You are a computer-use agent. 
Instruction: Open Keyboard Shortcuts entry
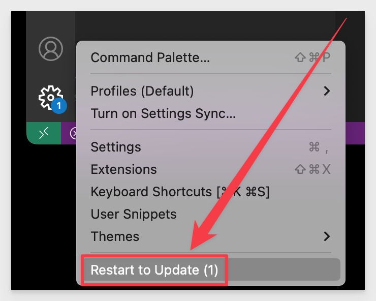(x=211, y=192)
